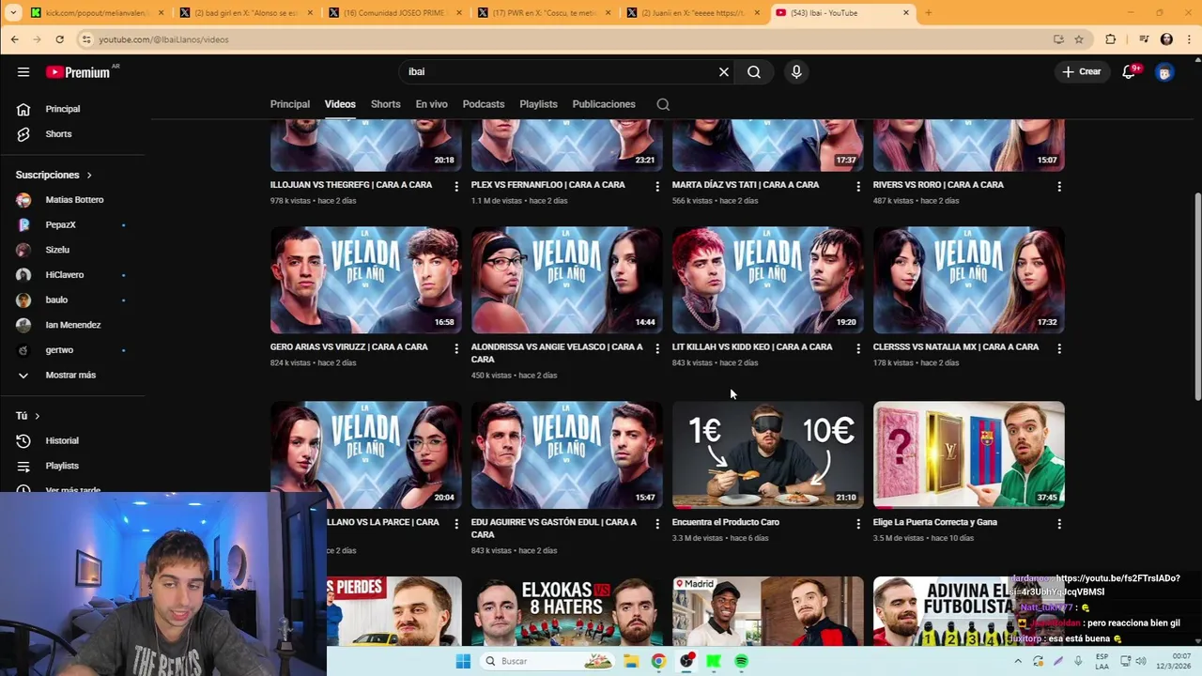Open the gertwo subscription channel

(x=59, y=349)
